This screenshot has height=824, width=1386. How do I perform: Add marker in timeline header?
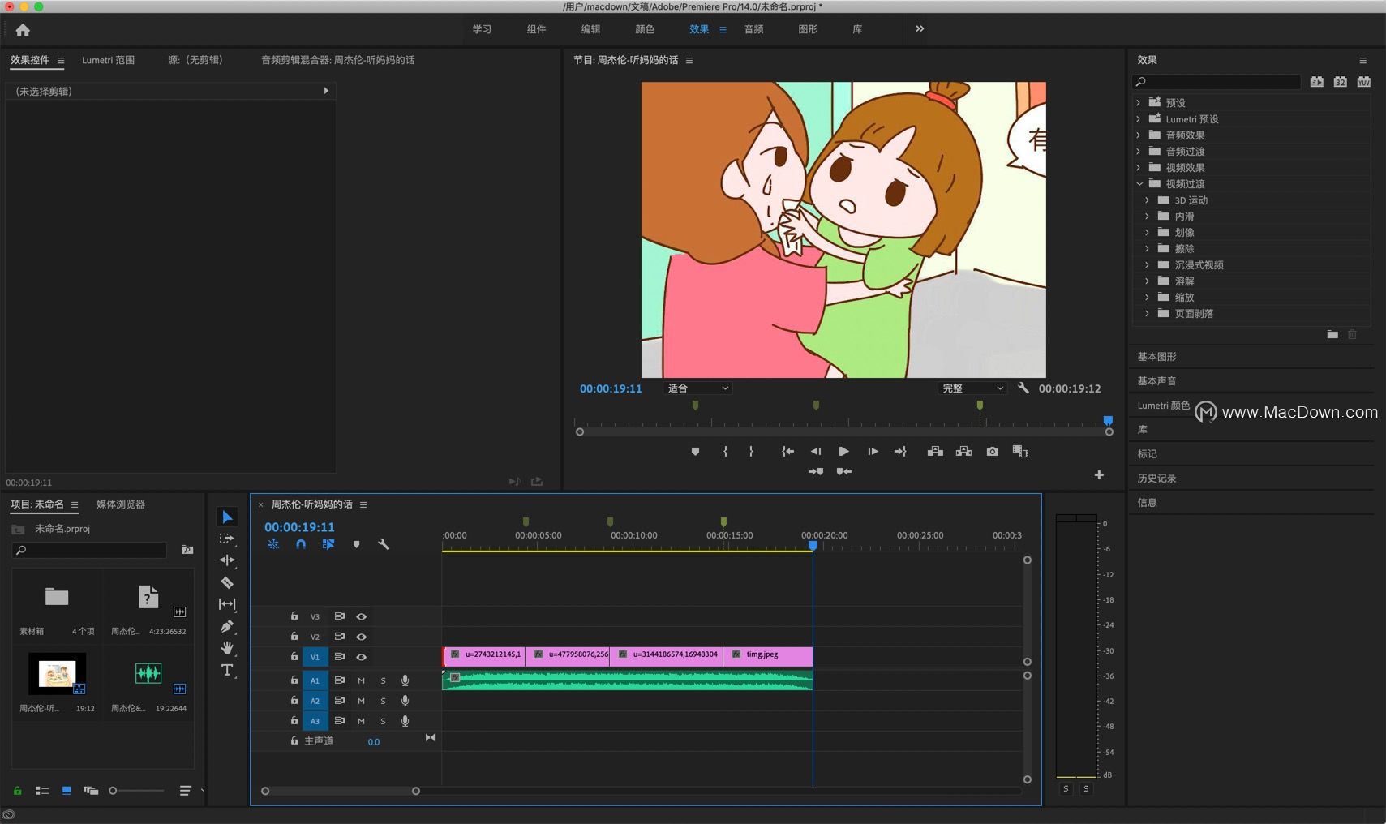[356, 544]
